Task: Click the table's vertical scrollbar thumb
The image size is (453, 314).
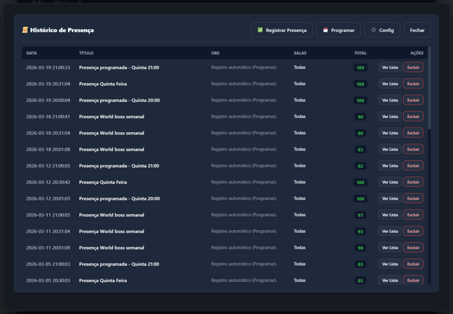Action: 429,88
